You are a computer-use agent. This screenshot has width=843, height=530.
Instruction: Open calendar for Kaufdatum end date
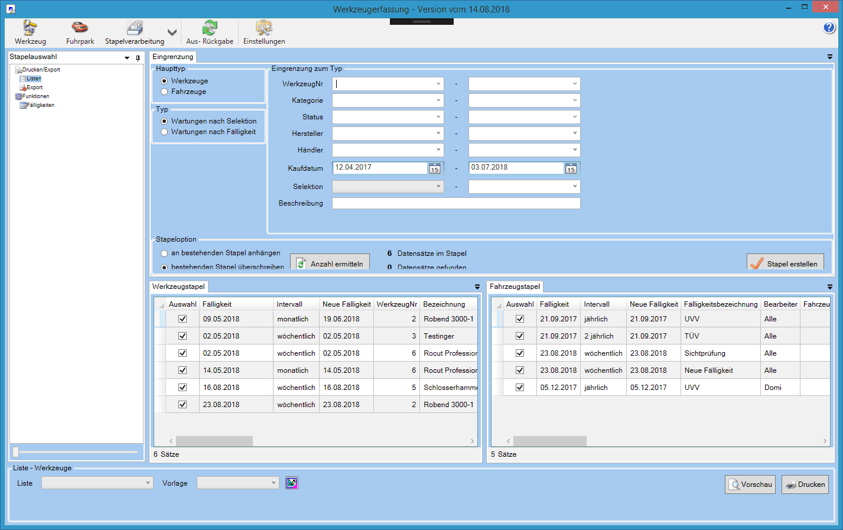(571, 168)
